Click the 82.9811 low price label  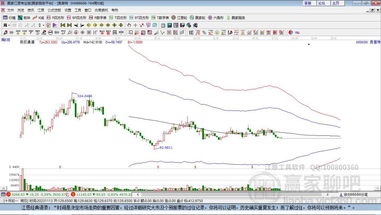(x=166, y=147)
